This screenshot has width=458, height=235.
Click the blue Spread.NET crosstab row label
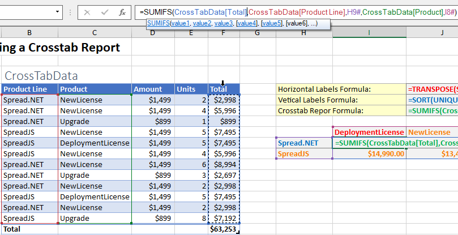(304, 143)
